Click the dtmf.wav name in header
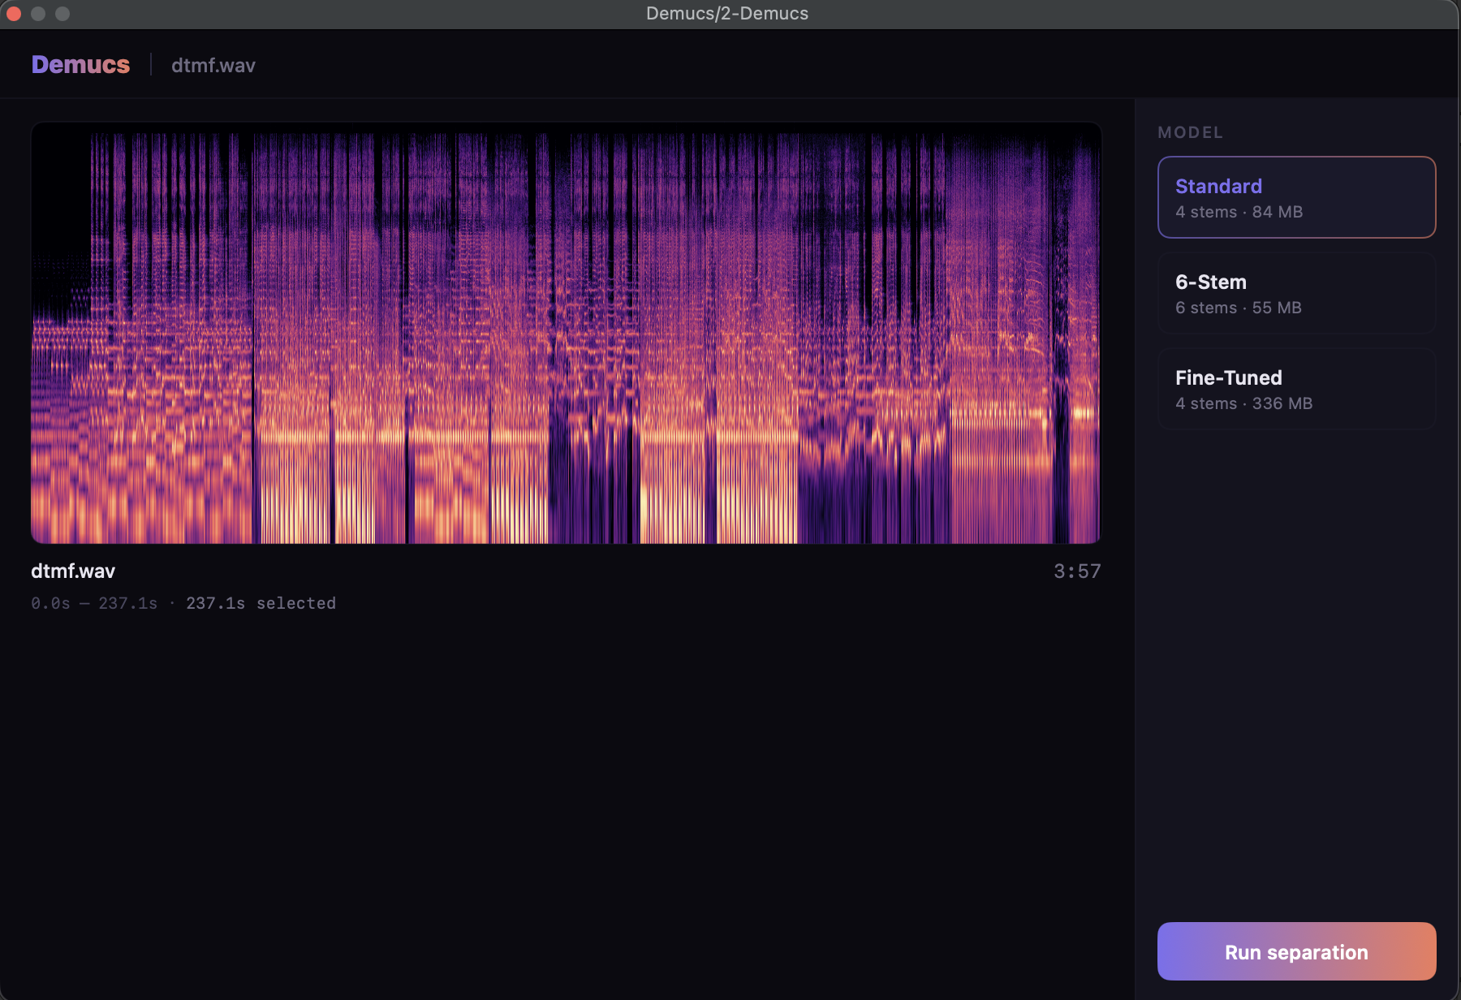Image resolution: width=1461 pixels, height=1000 pixels. point(213,66)
